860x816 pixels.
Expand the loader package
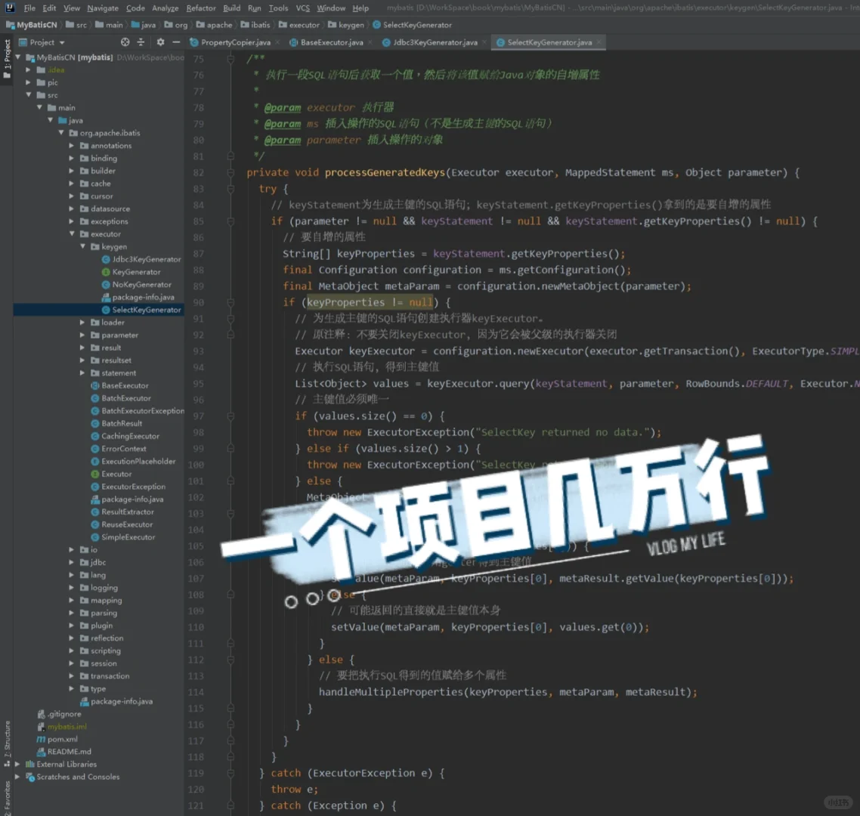[83, 322]
